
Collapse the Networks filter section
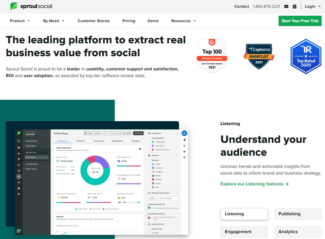click(177, 155)
